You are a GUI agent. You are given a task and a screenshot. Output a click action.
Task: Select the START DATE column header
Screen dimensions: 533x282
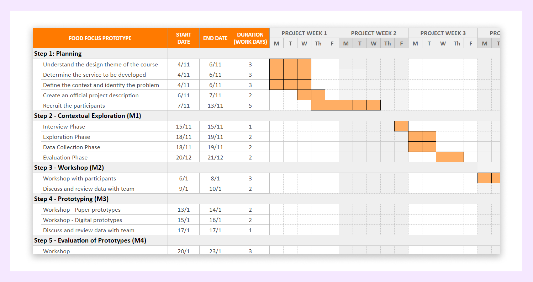click(184, 38)
